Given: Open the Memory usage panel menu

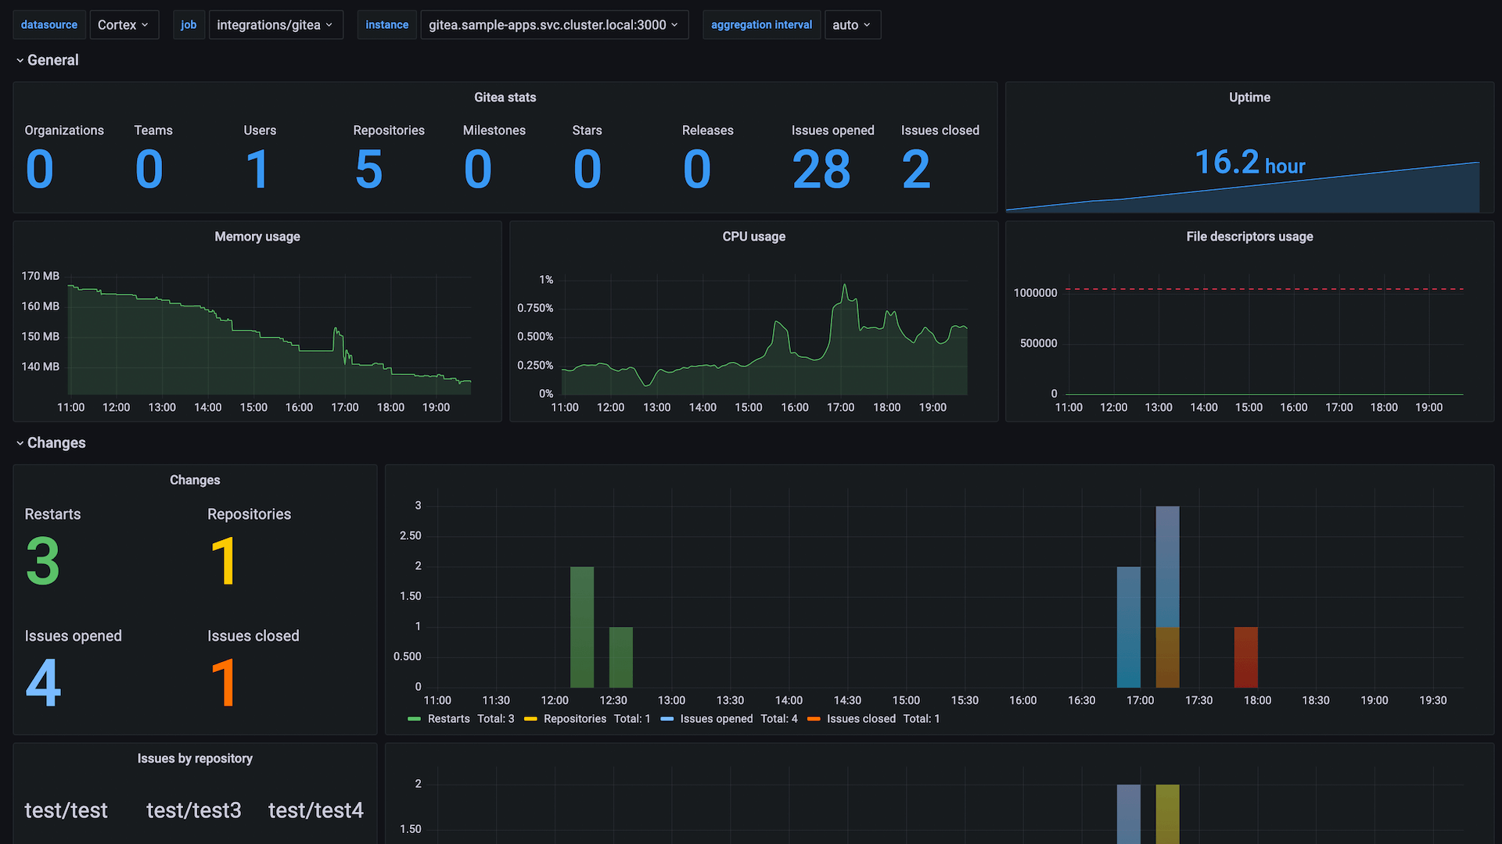Looking at the screenshot, I should (257, 236).
